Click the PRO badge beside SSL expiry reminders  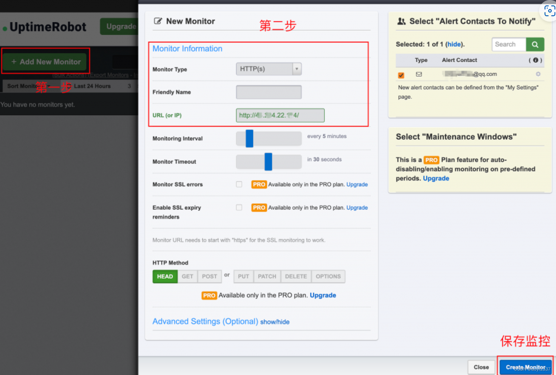259,207
